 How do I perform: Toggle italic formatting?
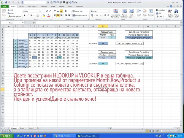point(28,15)
